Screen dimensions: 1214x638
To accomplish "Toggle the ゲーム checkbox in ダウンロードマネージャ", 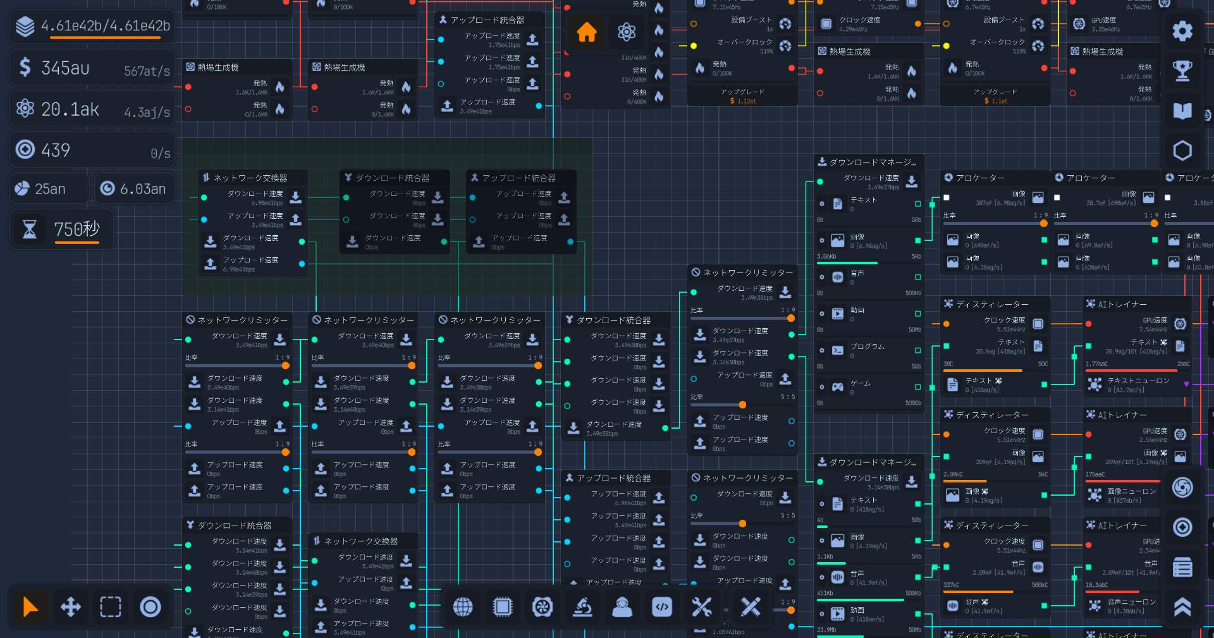I will [917, 387].
